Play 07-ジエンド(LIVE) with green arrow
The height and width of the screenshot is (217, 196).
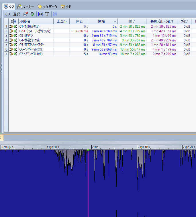click(x=15, y=54)
